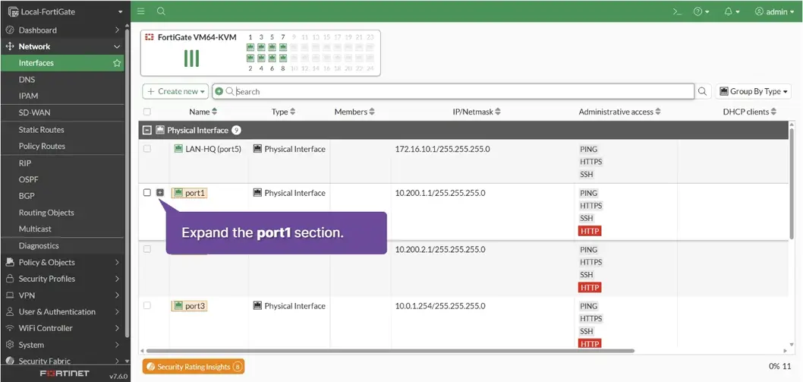Sort by the Type column

tap(283, 112)
